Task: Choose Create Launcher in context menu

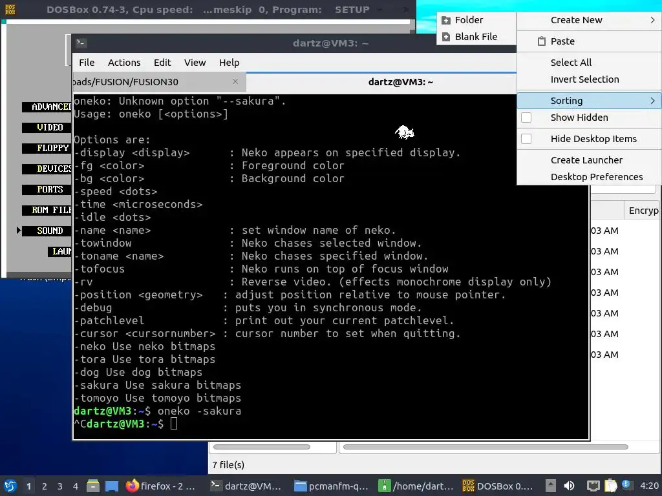Action: click(586, 160)
